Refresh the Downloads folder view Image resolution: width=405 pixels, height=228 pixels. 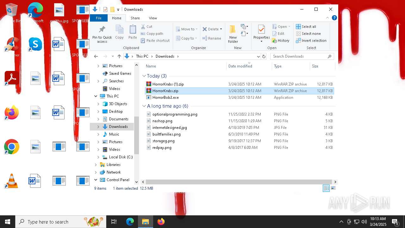(x=264, y=56)
